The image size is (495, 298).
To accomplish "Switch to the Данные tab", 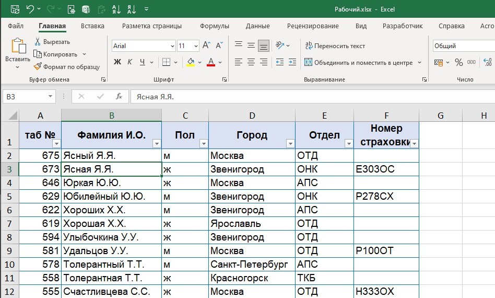I will coord(257,26).
